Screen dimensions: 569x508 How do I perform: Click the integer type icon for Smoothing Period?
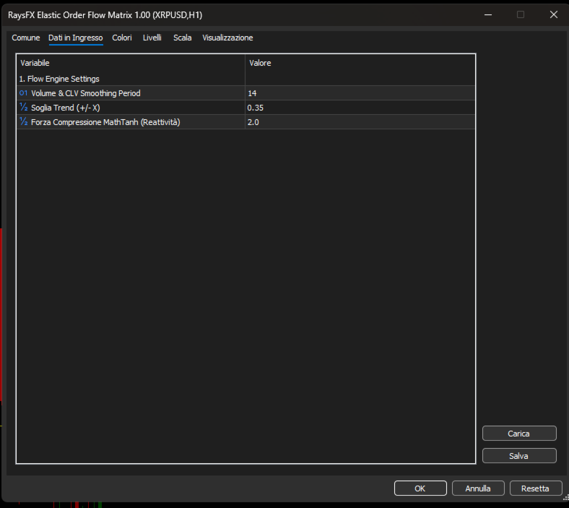pos(23,93)
